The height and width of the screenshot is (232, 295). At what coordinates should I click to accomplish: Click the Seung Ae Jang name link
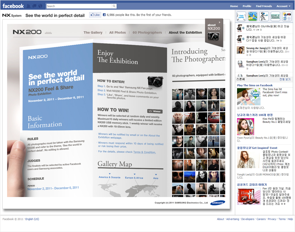pyautogui.click(x=256, y=48)
